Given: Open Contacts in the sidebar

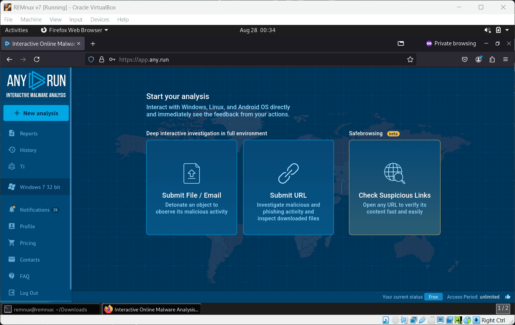Looking at the screenshot, I should (36, 260).
